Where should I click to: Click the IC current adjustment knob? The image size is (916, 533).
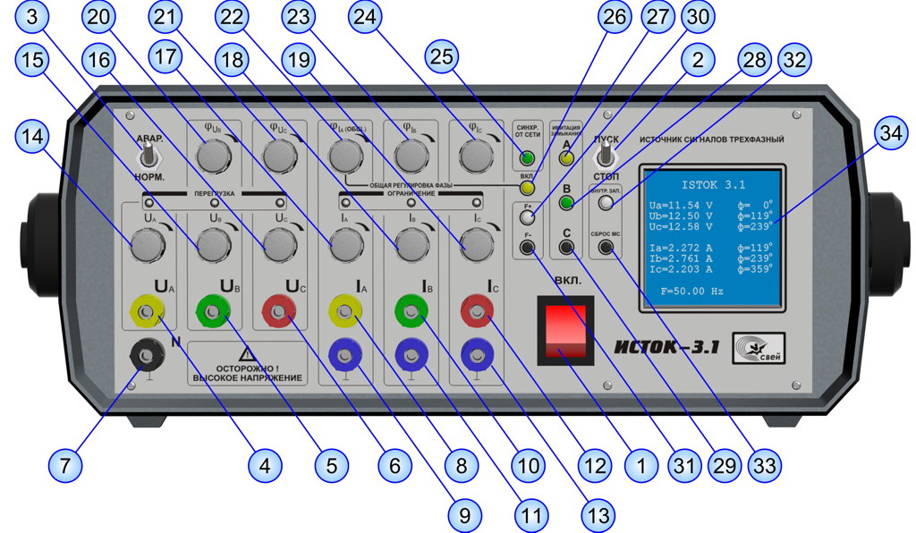(477, 242)
